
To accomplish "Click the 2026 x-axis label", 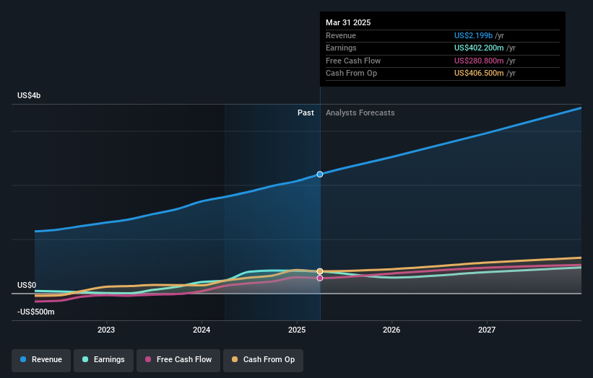I will pyautogui.click(x=391, y=330).
